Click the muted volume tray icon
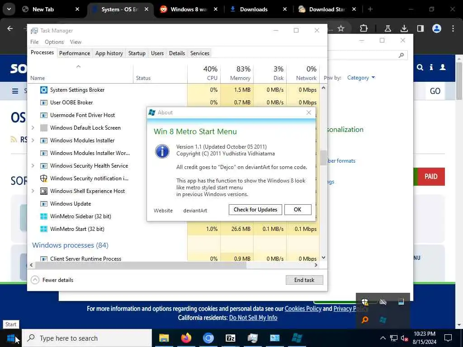This screenshot has width=463, height=347. coord(404,338)
